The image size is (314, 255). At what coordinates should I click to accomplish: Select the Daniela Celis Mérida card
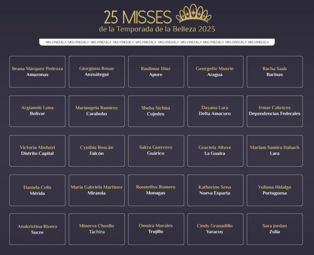coord(37,190)
